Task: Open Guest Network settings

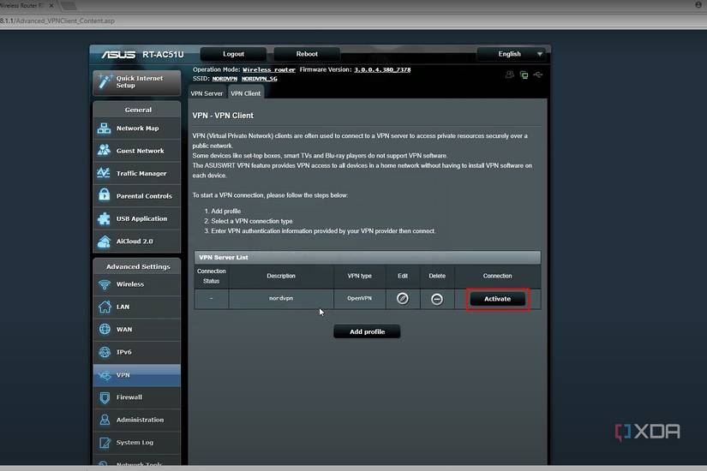Action: [136, 151]
